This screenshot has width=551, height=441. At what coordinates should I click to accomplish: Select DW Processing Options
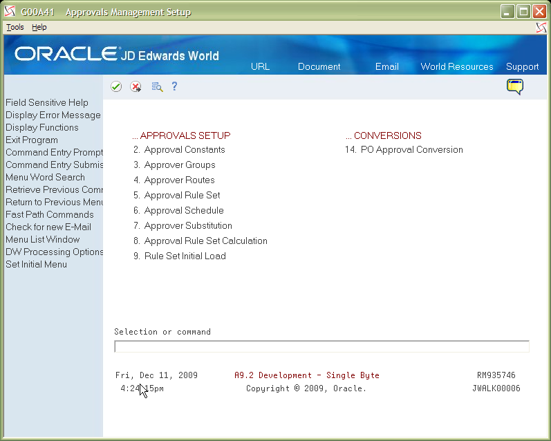tap(54, 252)
